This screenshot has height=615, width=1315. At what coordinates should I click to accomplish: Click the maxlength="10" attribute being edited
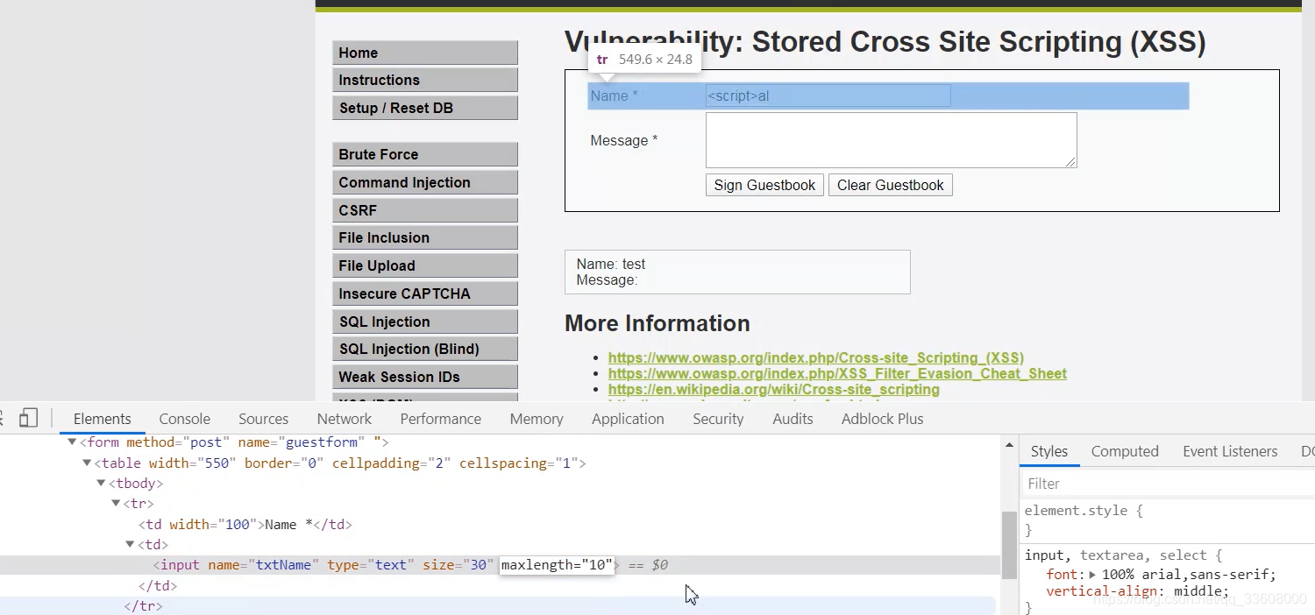click(557, 565)
